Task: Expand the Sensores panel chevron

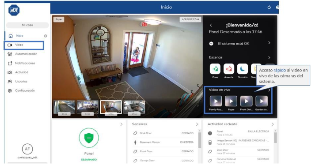Action: click(x=197, y=124)
